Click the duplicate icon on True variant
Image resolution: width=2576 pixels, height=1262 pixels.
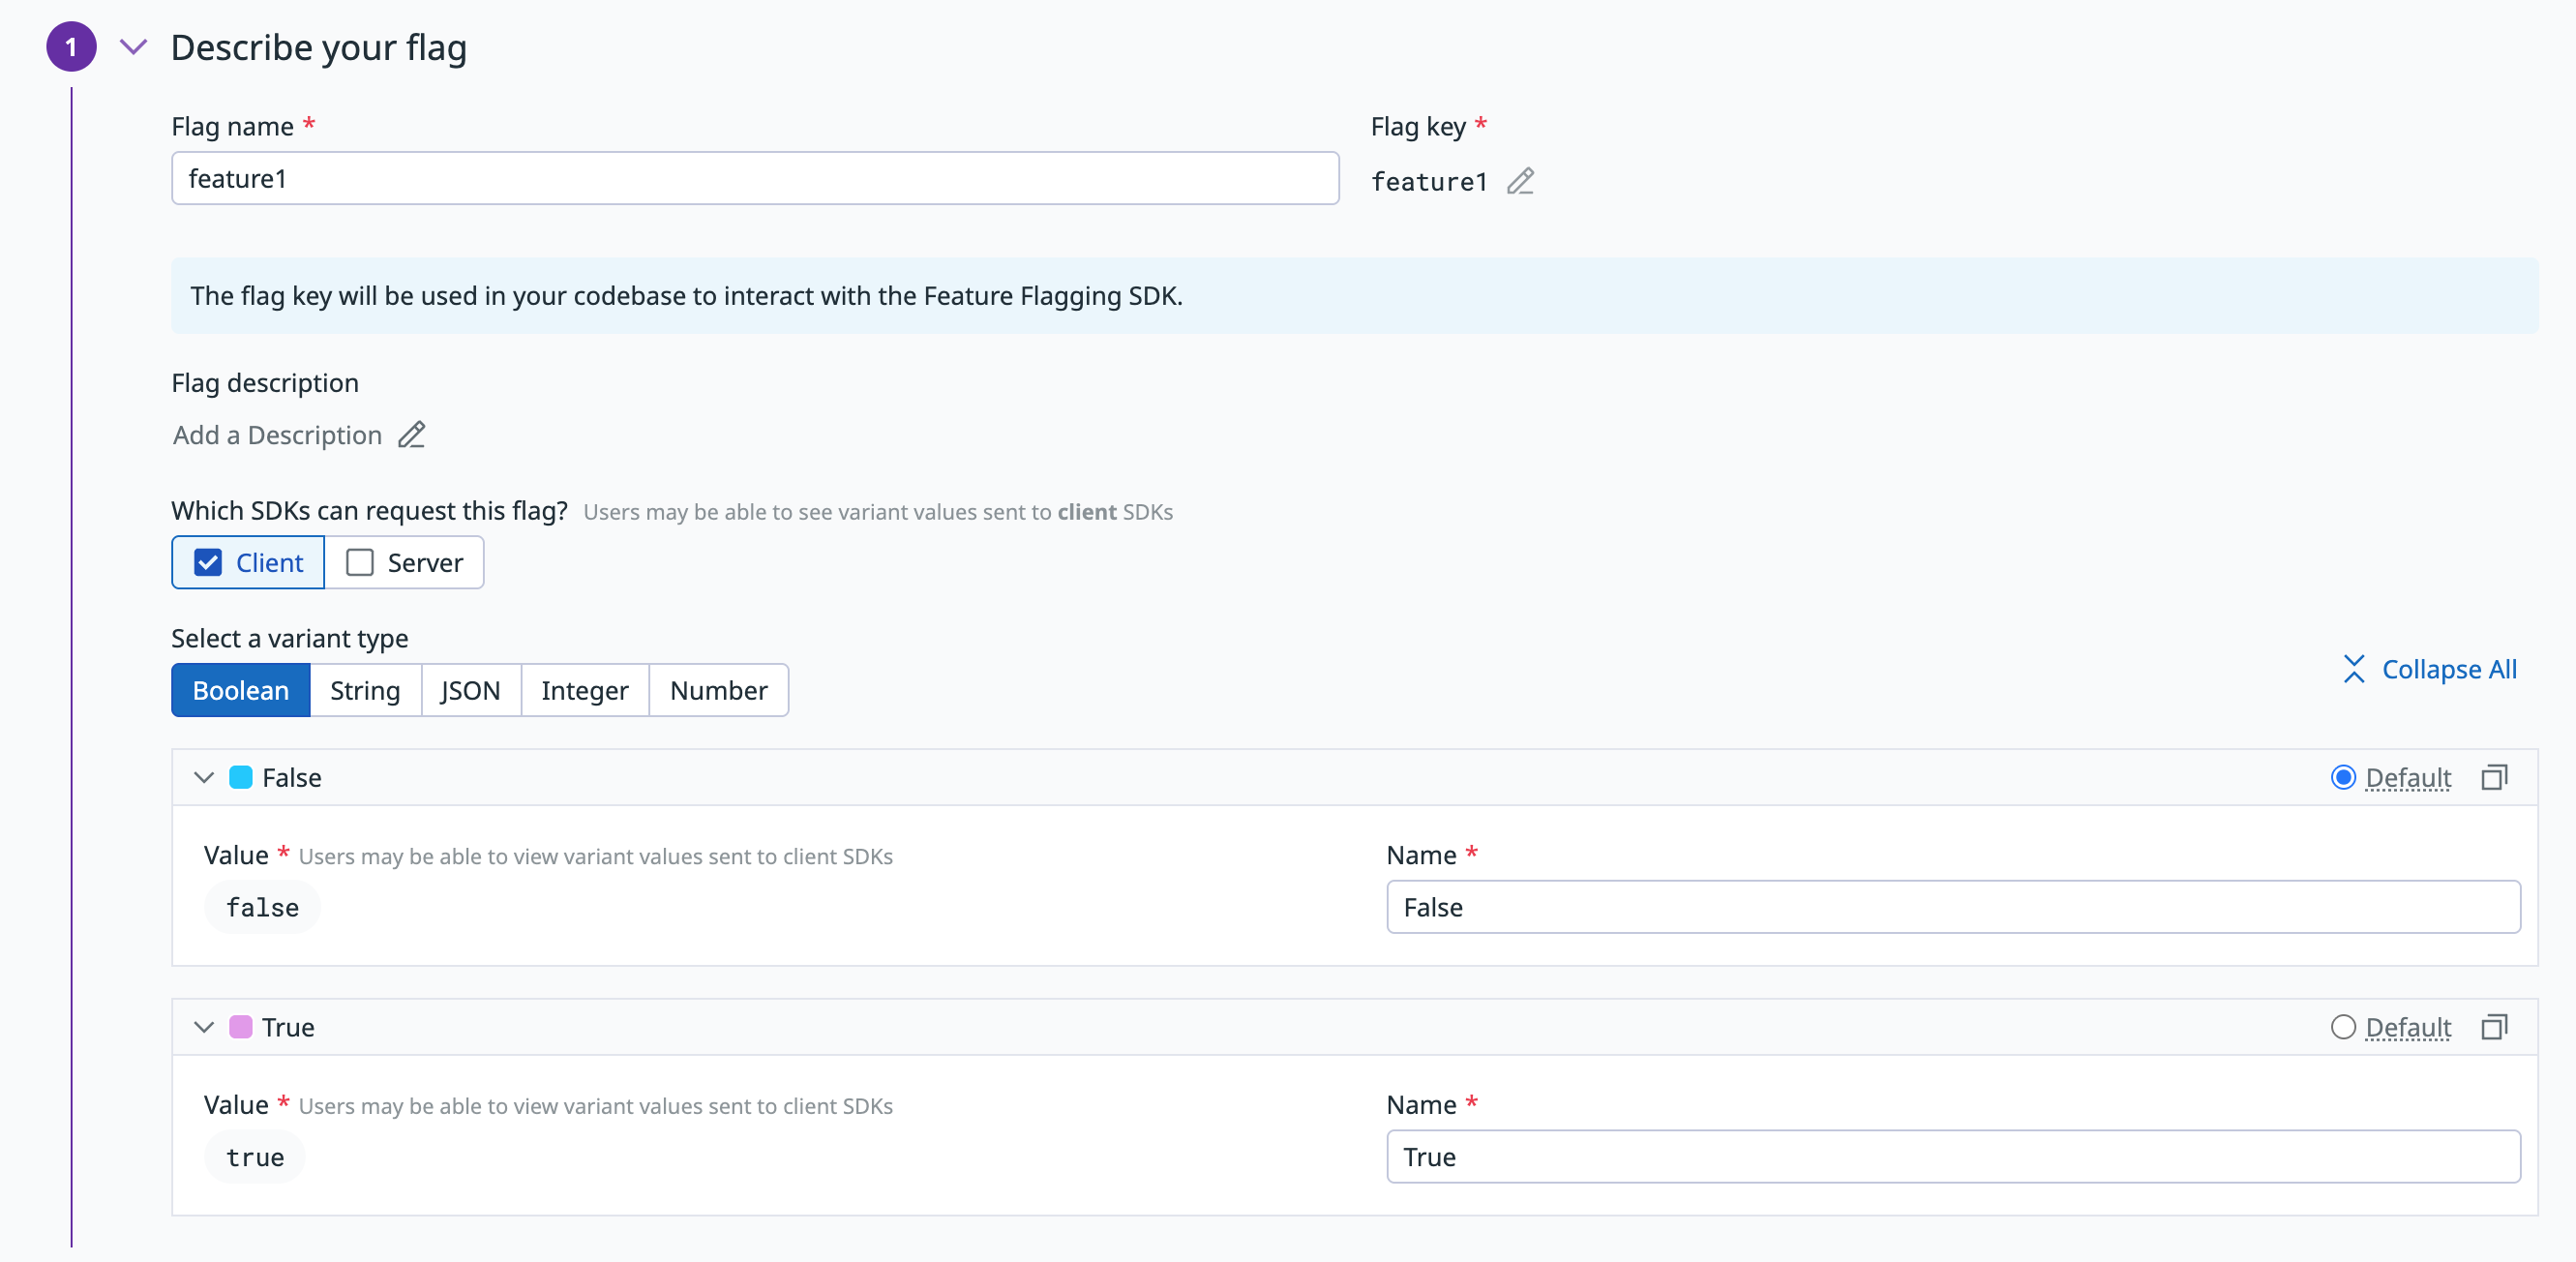pyautogui.click(x=2494, y=1027)
